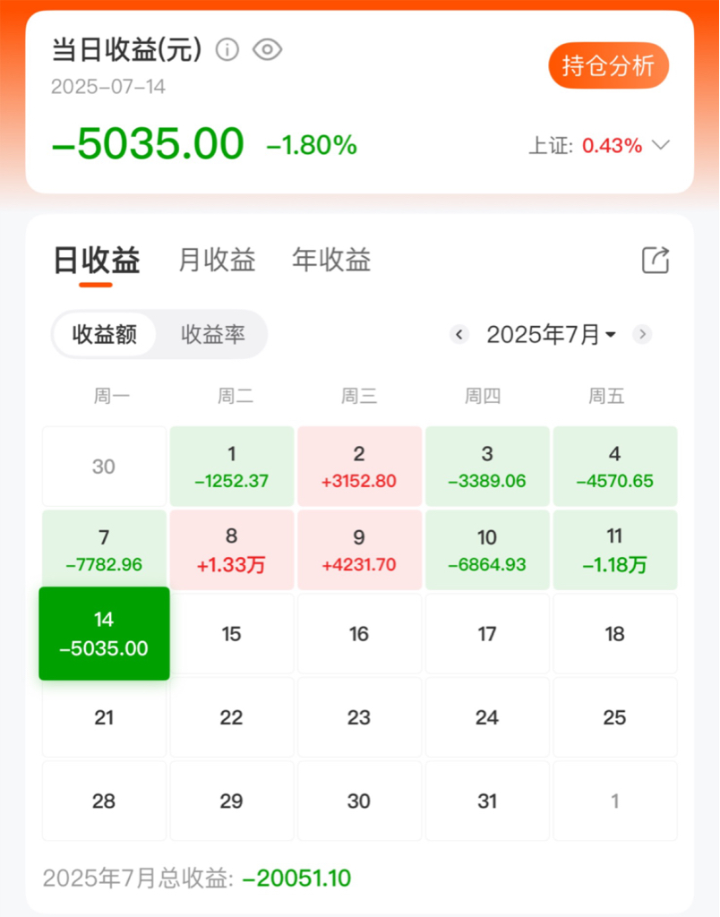Select the day 15 calendar cell
Viewport: 720px width, 917px height.
232,633
